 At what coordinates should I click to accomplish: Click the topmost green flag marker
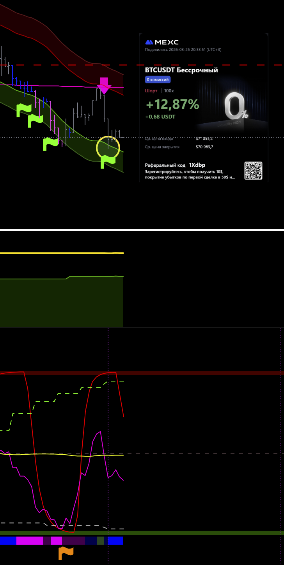24,110
